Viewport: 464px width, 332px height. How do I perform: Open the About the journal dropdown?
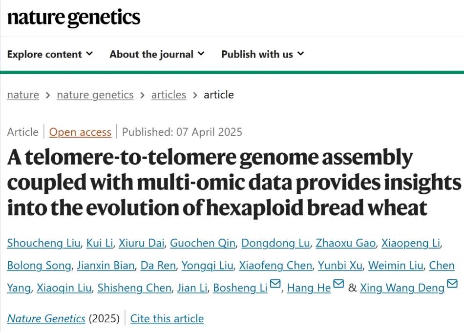(157, 54)
